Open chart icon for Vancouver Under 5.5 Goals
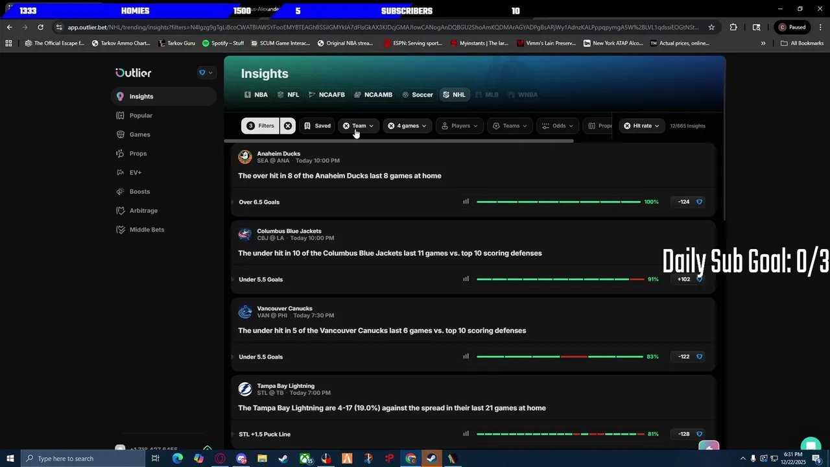Image resolution: width=830 pixels, height=467 pixels. click(466, 356)
